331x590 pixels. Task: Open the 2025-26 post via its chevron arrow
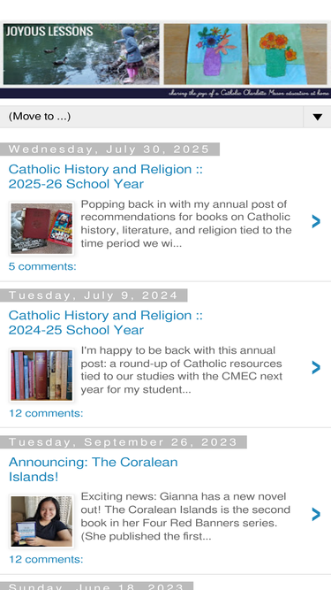click(316, 222)
